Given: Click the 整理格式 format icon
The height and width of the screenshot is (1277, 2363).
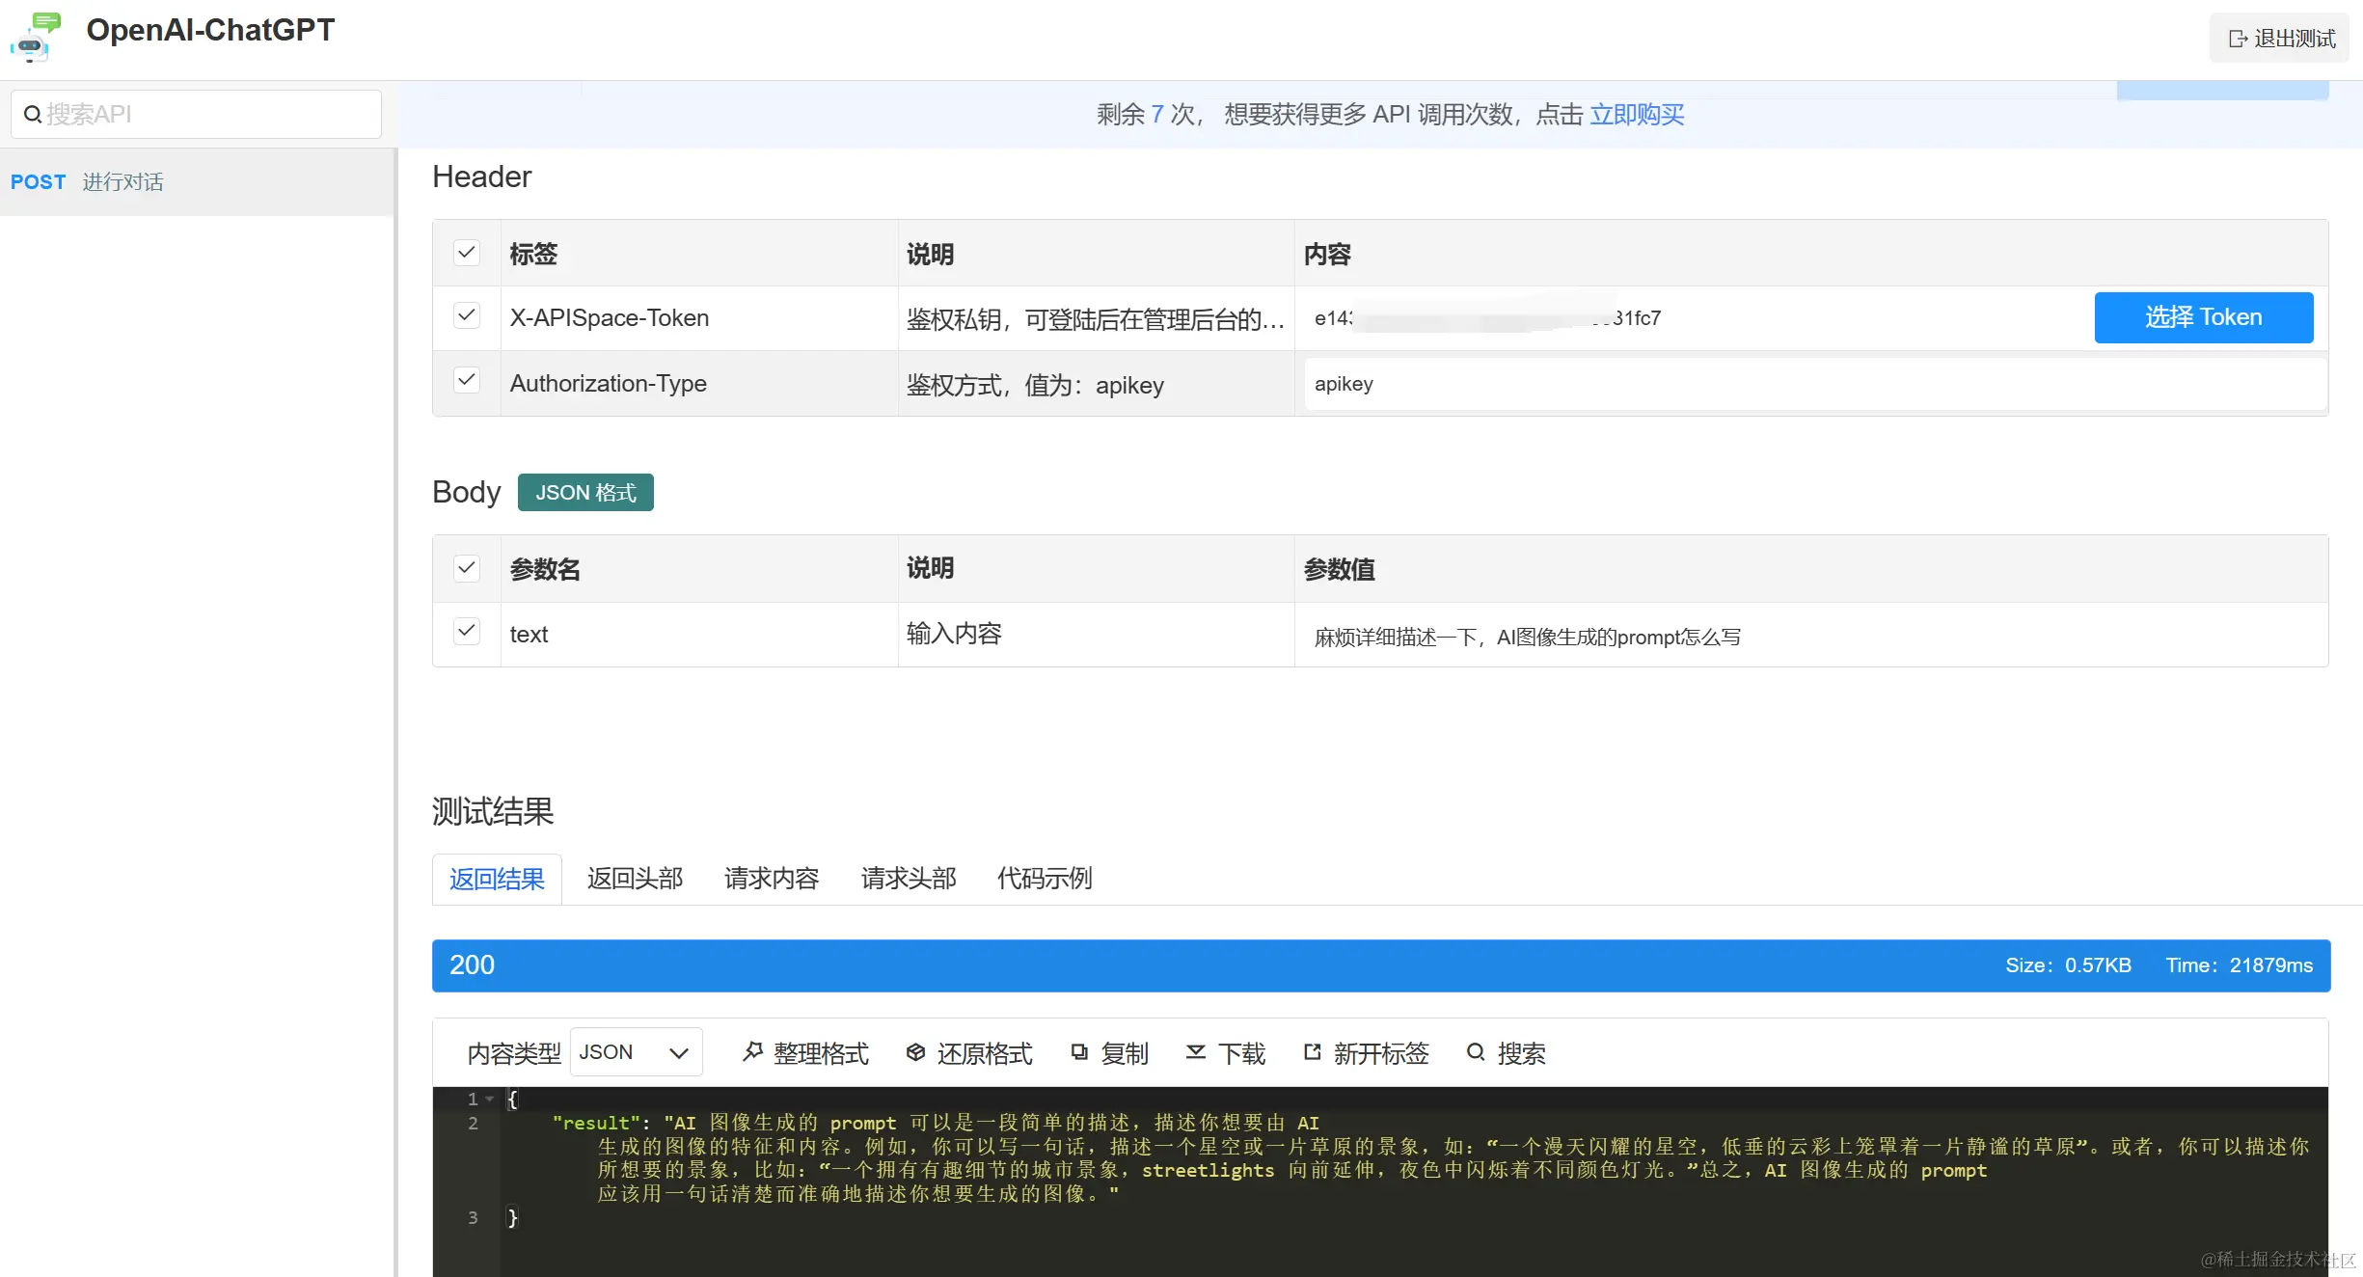Looking at the screenshot, I should [753, 1052].
